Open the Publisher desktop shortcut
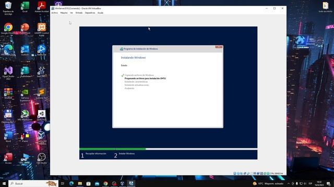334x187 pixels. [25, 72]
